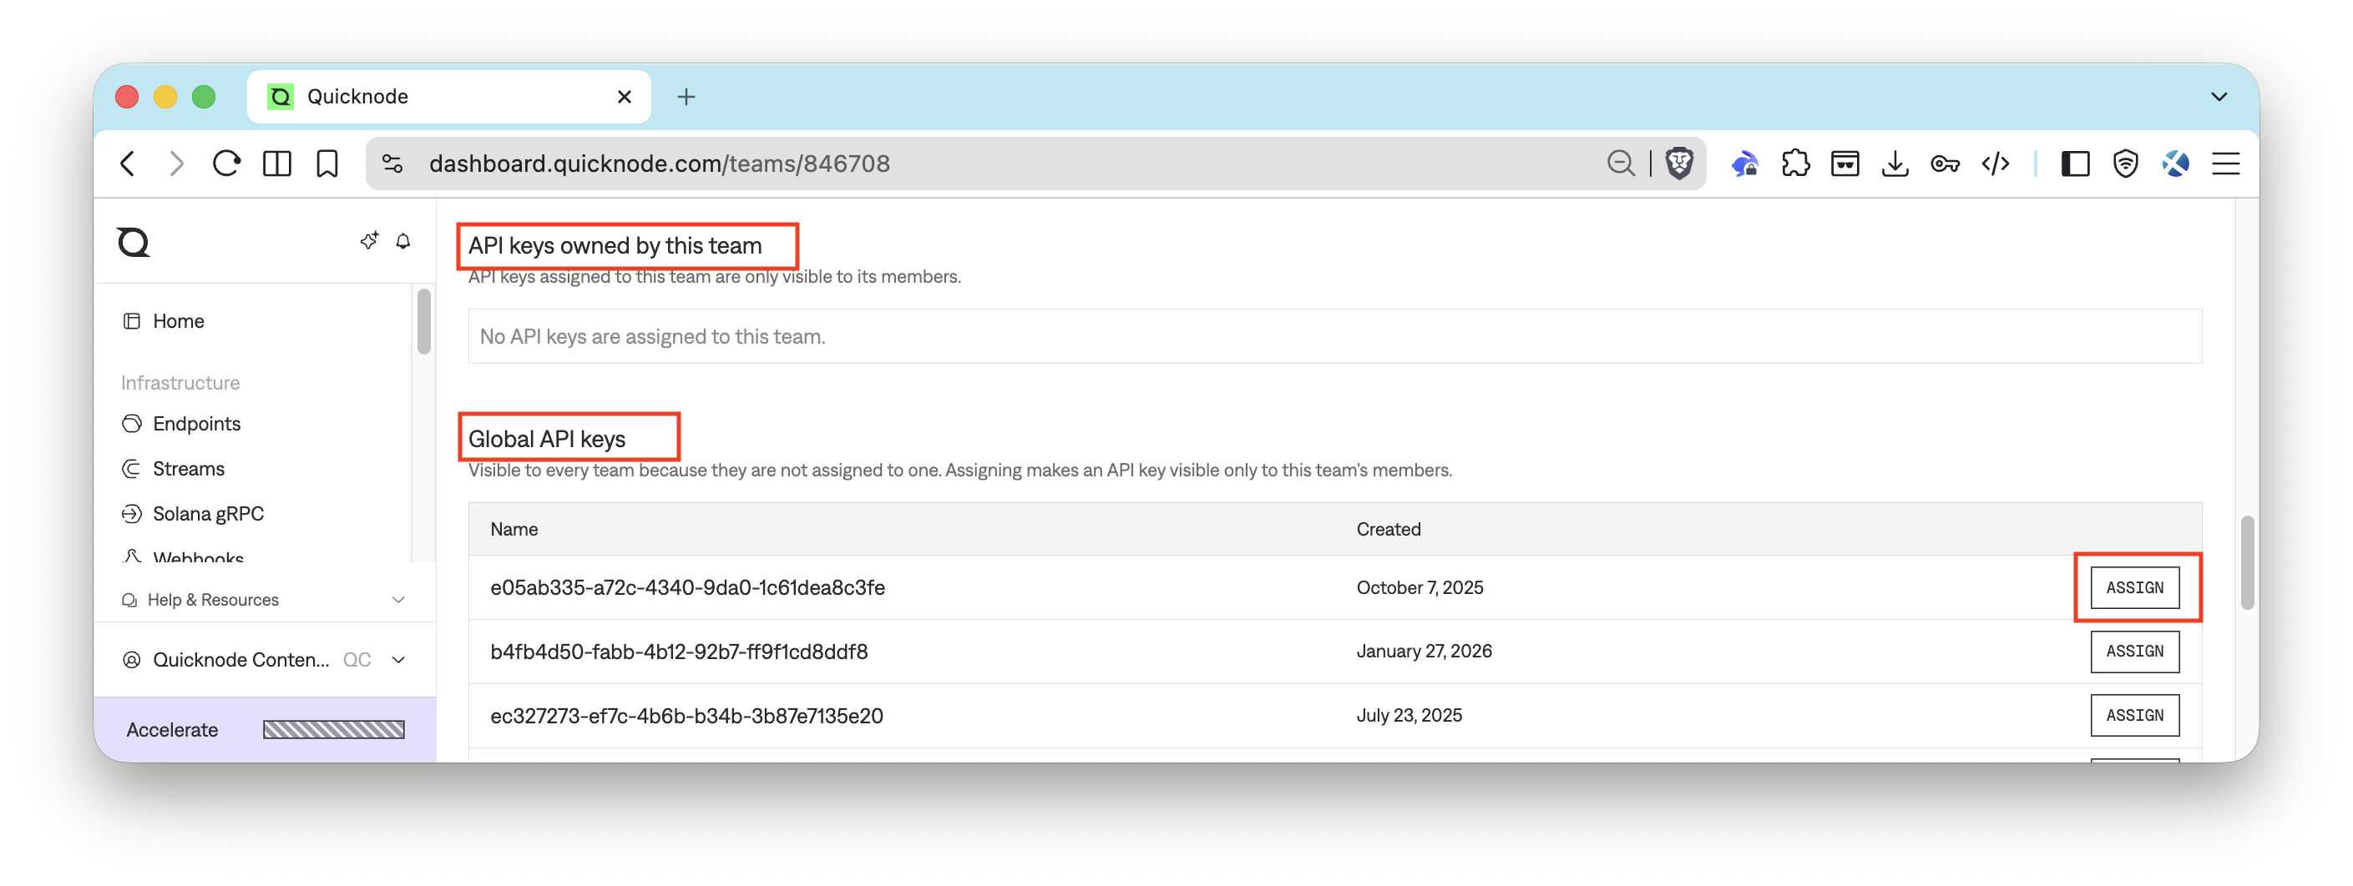Click key name e05ab335-a72c-4340-9da0-1c61dea8c3fe
Viewport: 2353px width, 886px height.
[687, 586]
